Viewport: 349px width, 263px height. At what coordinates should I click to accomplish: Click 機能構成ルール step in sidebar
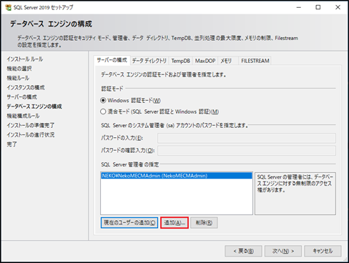tap(23, 116)
